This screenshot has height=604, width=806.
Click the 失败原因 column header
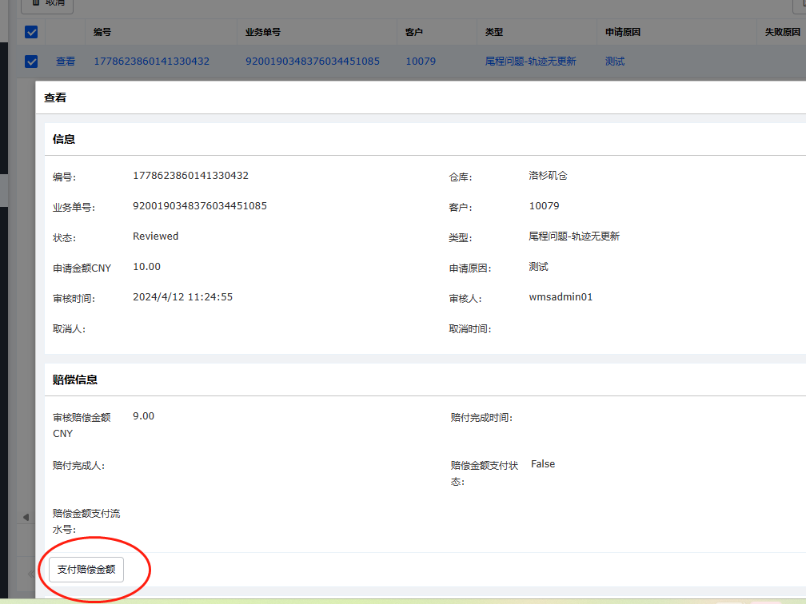click(x=782, y=33)
